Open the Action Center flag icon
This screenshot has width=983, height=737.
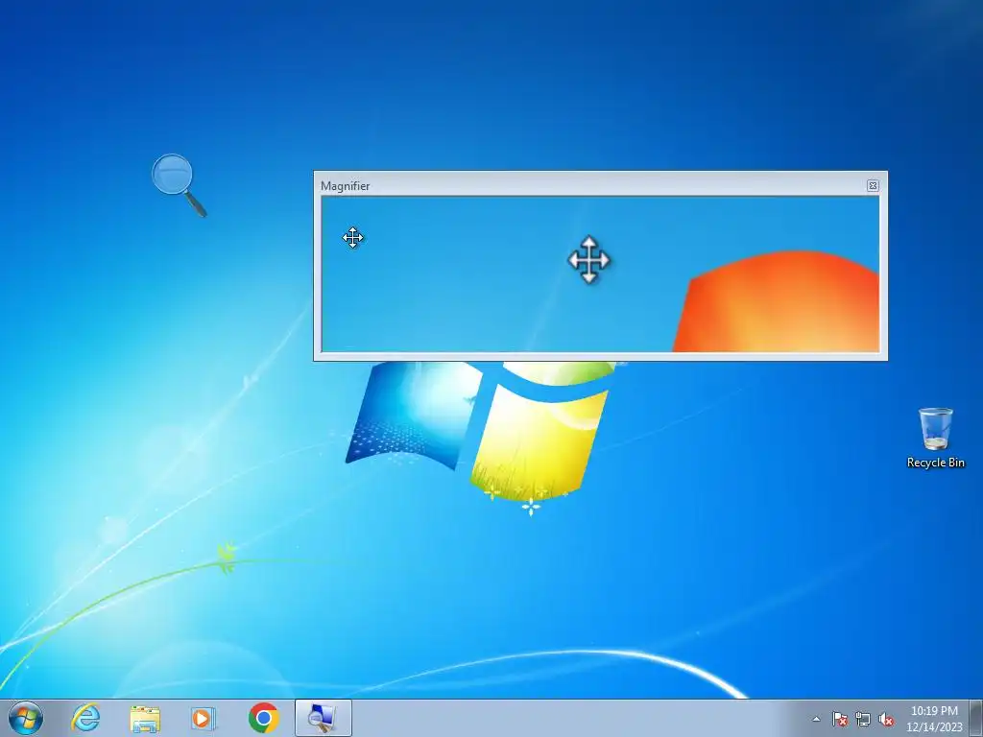click(x=839, y=719)
